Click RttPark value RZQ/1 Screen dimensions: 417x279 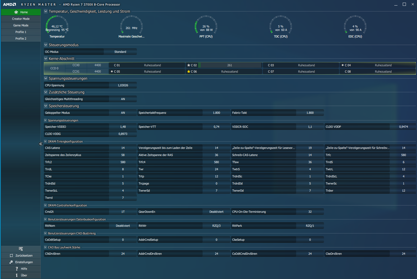pyautogui.click(x=310, y=226)
